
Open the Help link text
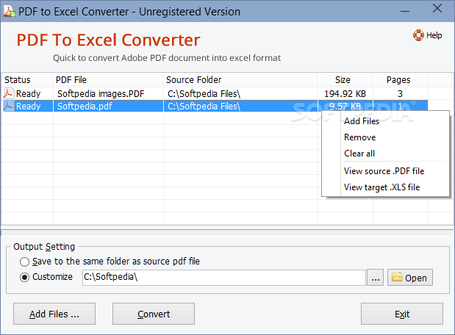[x=434, y=35]
